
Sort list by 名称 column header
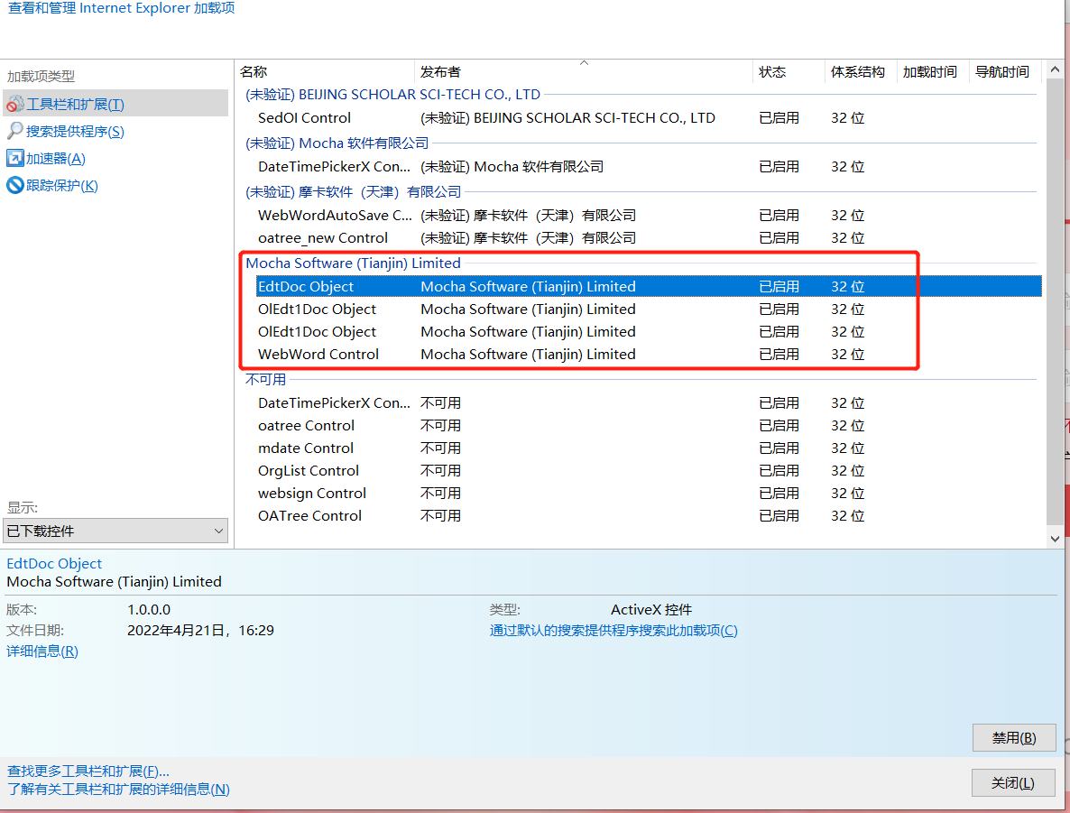325,72
